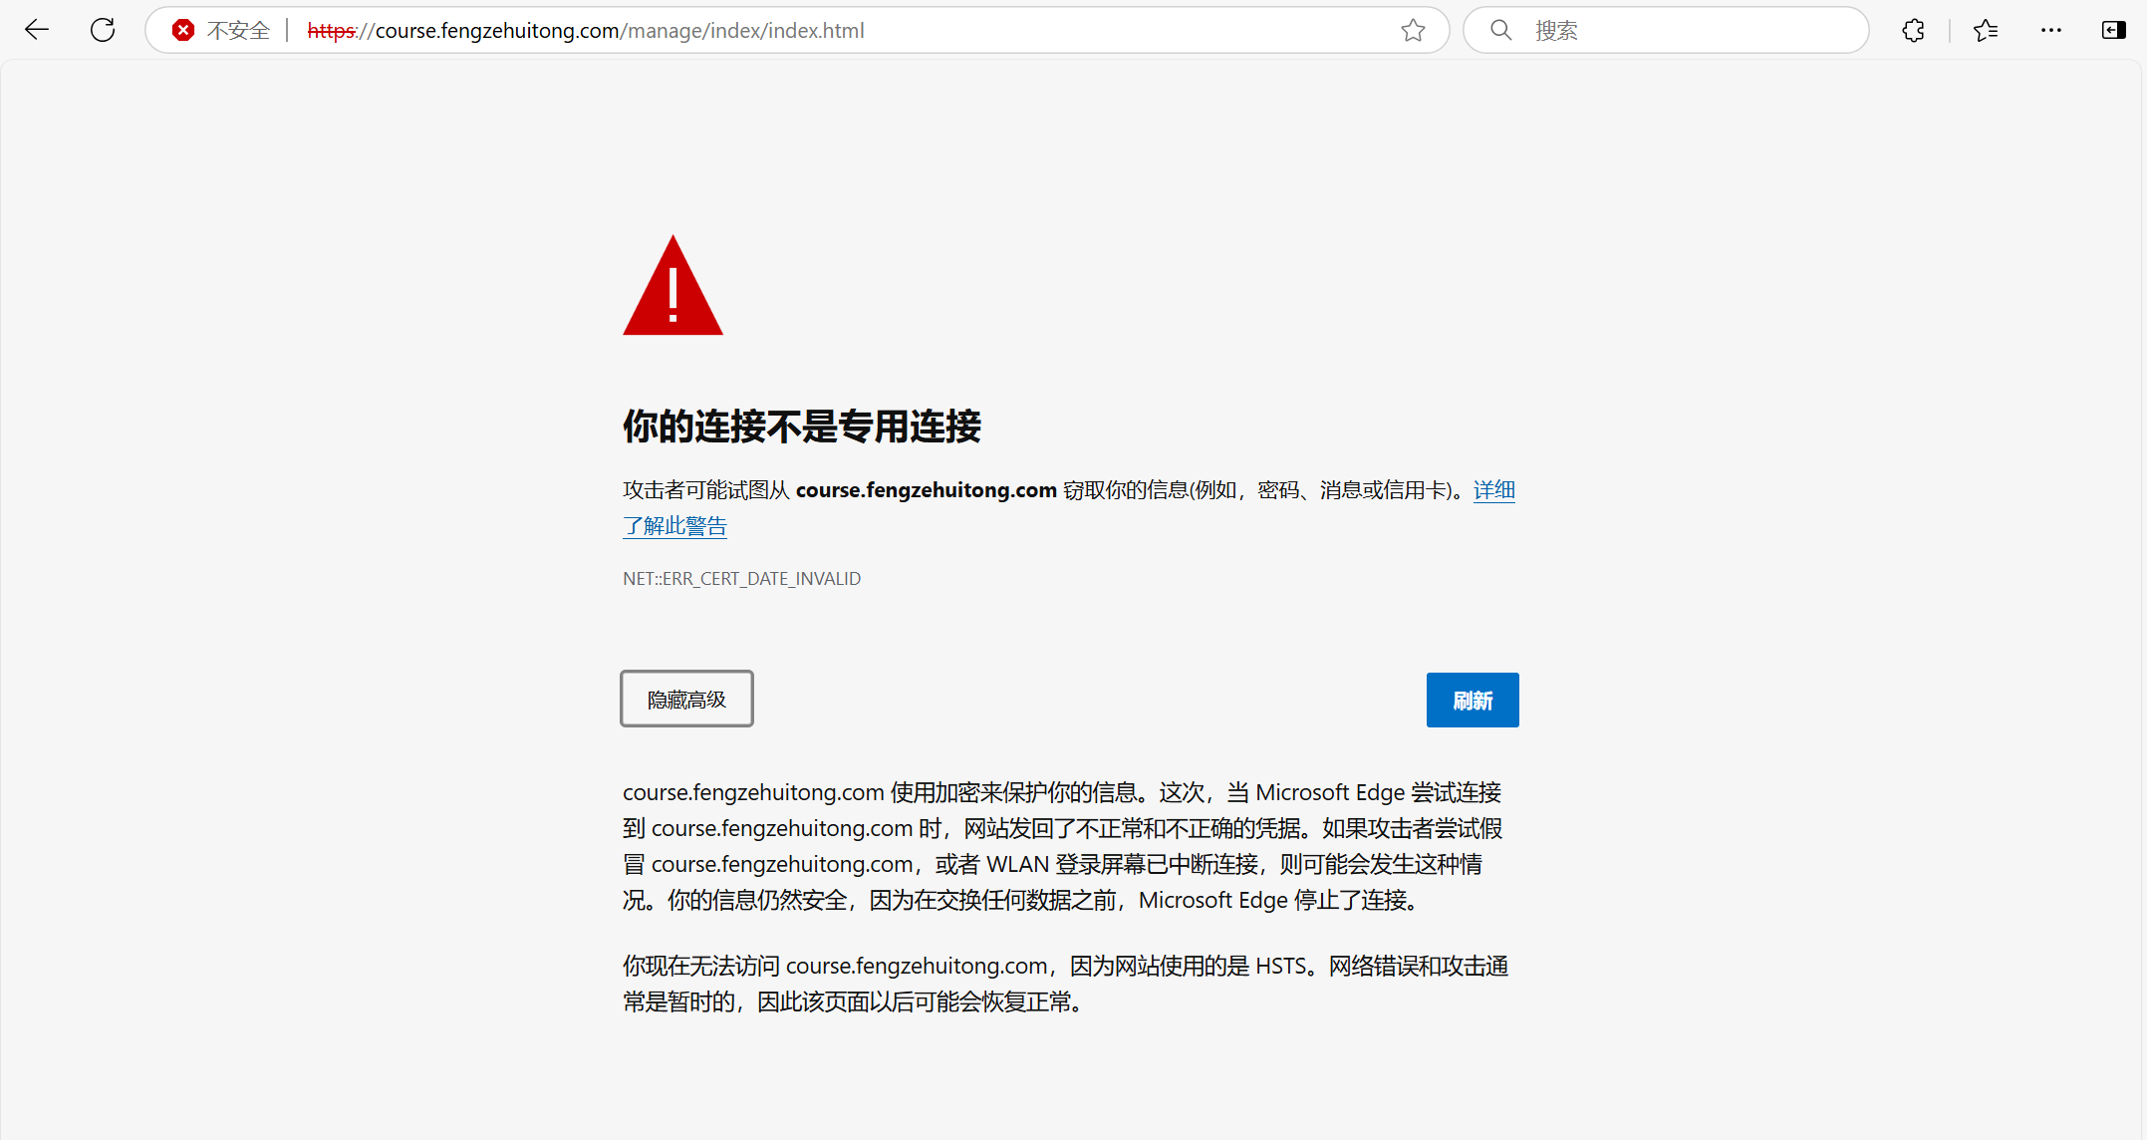Add page to favorites with star icon
Image resolution: width=2147 pixels, height=1140 pixels.
pyautogui.click(x=1413, y=31)
